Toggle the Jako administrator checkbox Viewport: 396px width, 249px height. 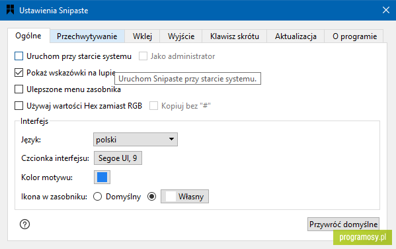point(143,56)
